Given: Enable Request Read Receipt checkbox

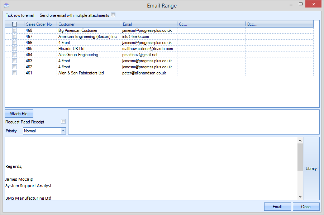Looking at the screenshot, I should pyautogui.click(x=63, y=122).
